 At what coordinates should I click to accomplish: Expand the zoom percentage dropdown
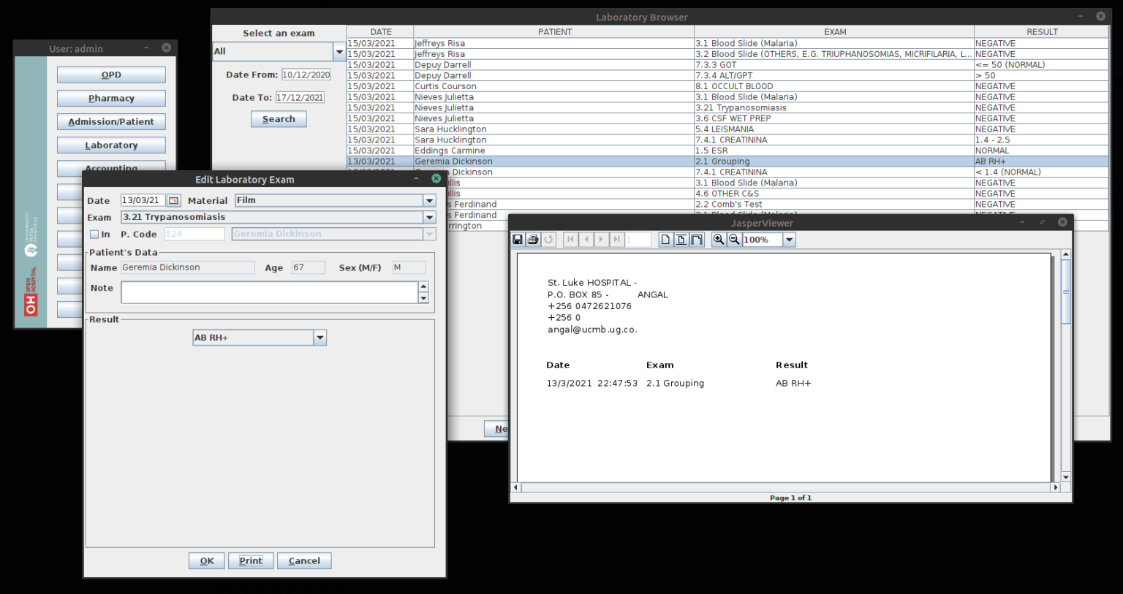[x=789, y=240]
